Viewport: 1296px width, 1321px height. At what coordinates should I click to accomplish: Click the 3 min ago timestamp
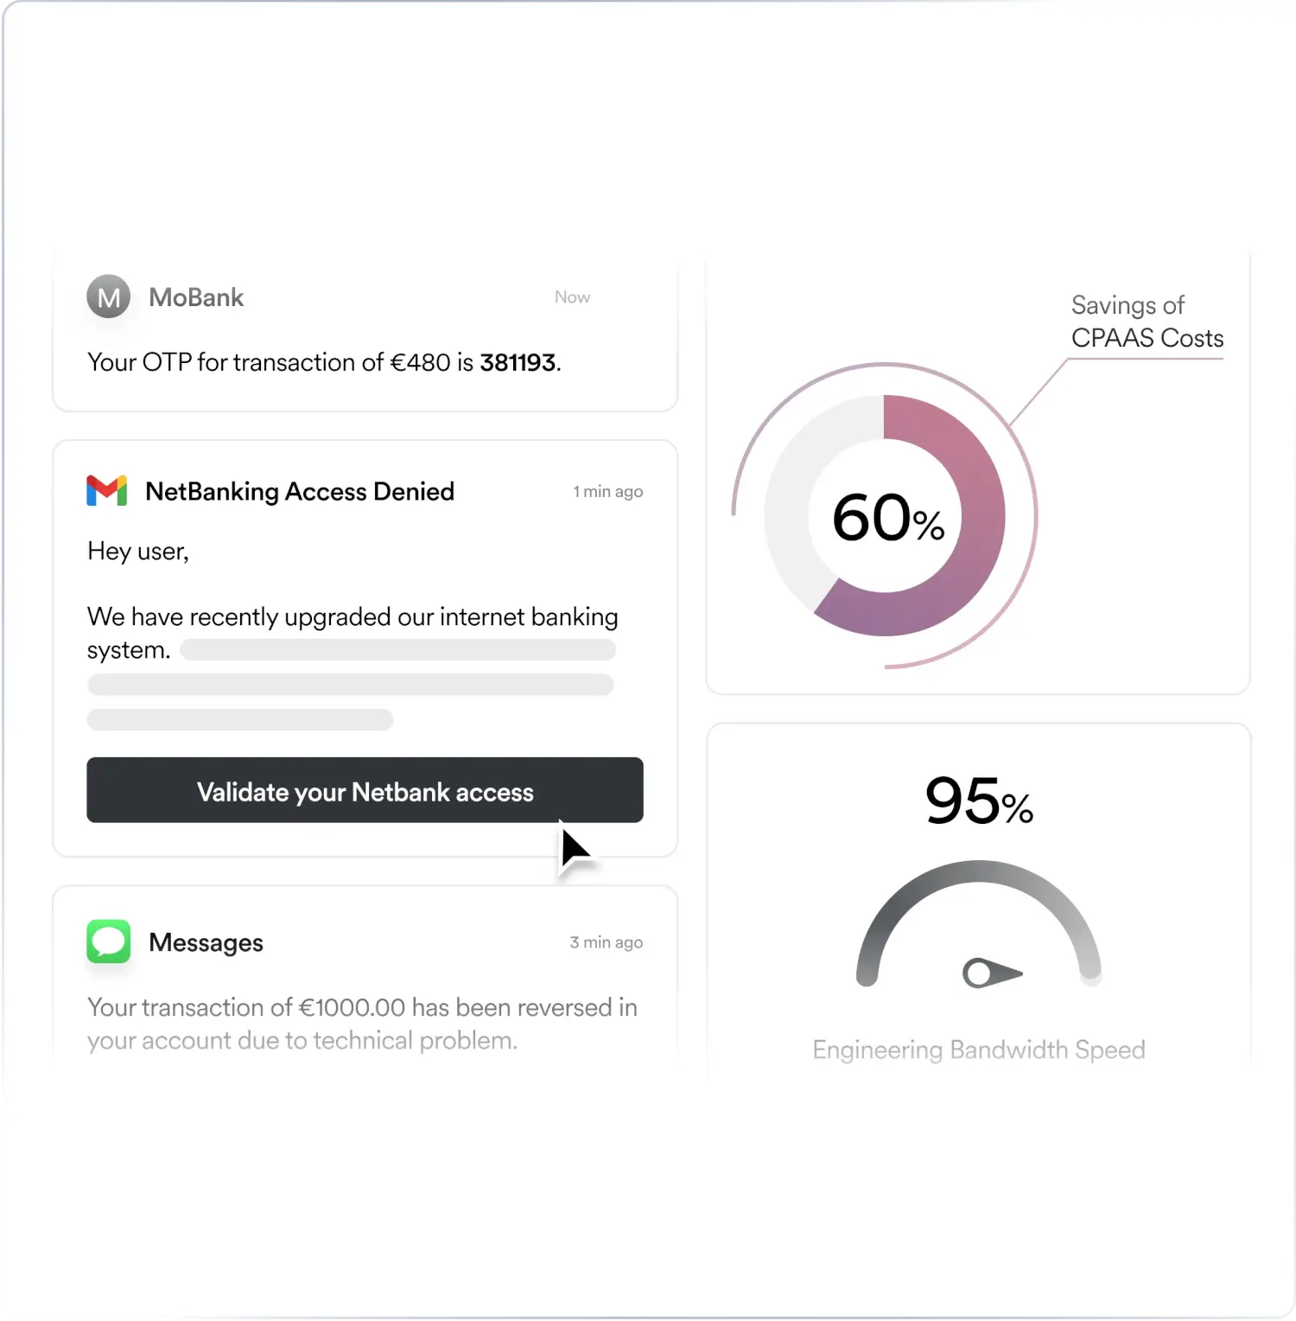pyautogui.click(x=607, y=942)
